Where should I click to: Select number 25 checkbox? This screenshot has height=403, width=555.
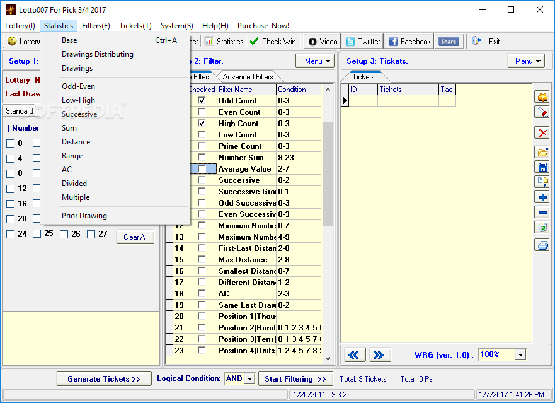point(37,233)
